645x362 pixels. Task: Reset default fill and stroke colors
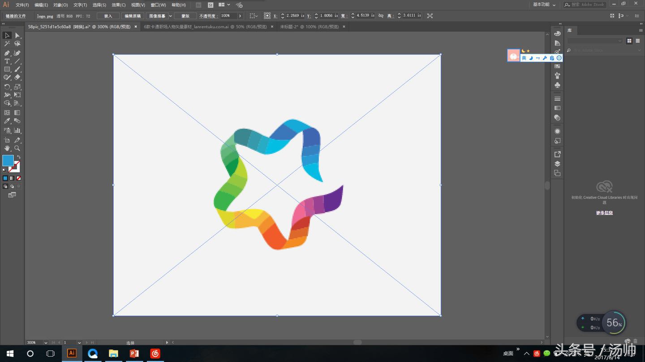pos(4,170)
